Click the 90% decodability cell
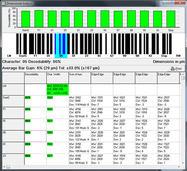This screenshot has width=187, height=171. (36, 113)
